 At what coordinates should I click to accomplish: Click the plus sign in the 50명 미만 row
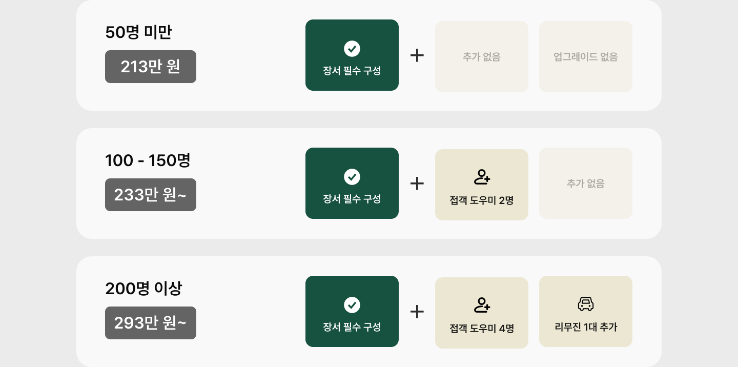point(417,55)
